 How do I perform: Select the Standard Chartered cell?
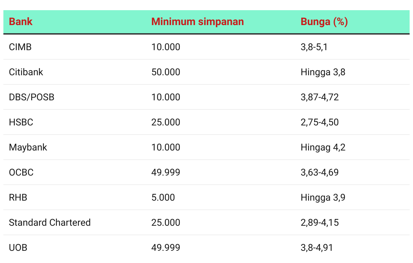[50, 223]
